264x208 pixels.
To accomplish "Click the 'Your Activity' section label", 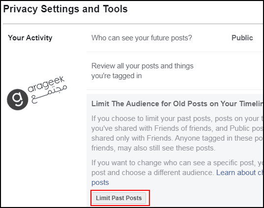I will pyautogui.click(x=30, y=38).
